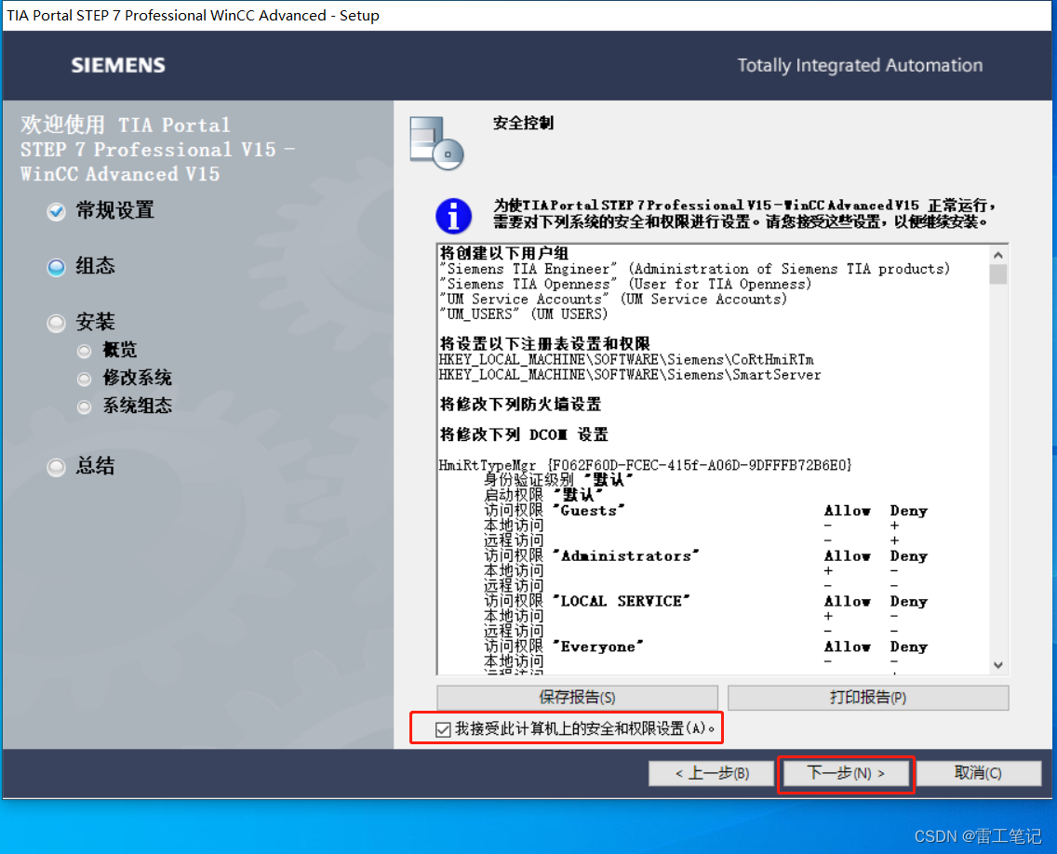The image size is (1057, 854).
Task: Click the 组态 current step indicator
Action: coord(56,268)
